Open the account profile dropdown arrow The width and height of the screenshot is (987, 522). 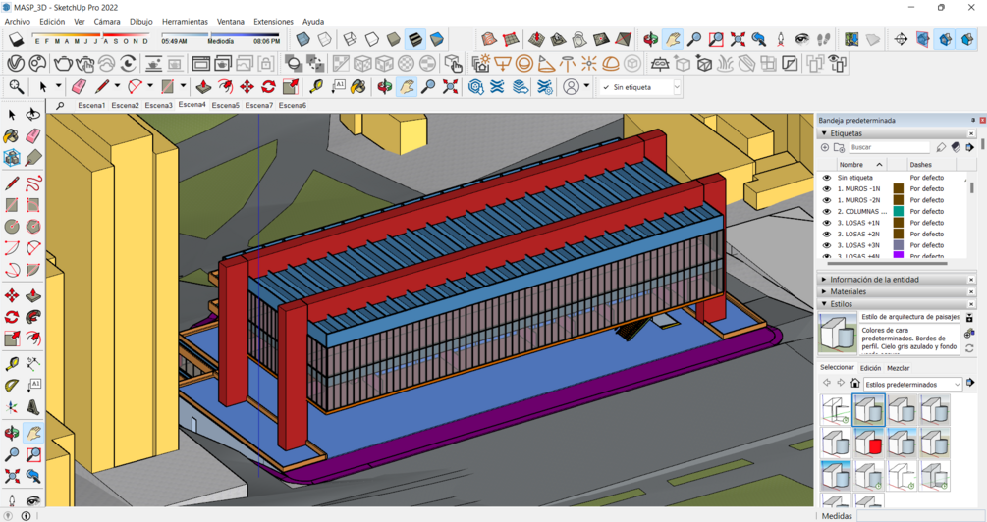click(586, 86)
